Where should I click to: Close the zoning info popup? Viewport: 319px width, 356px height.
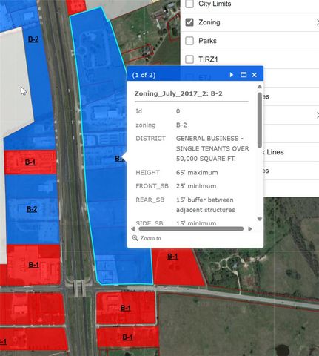255,75
